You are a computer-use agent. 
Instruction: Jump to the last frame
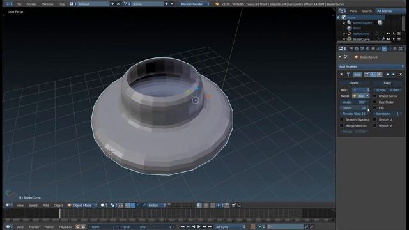210,227
